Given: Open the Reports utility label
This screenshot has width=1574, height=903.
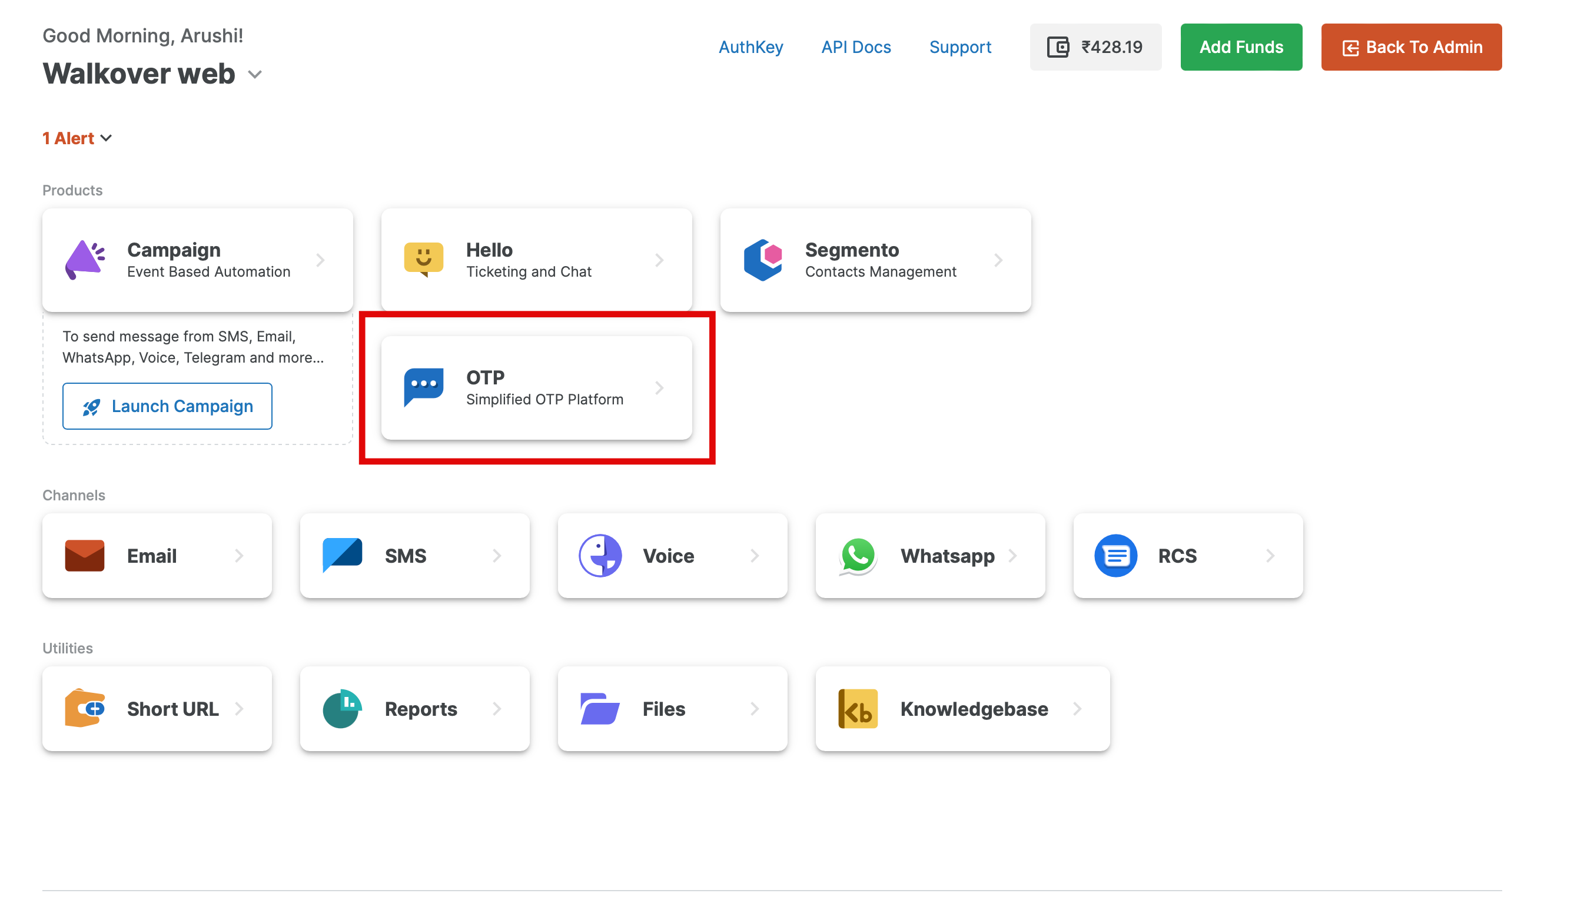Looking at the screenshot, I should tap(420, 708).
